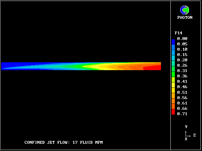
Task: Click the 0.51 legend value label
Action: point(182,92)
